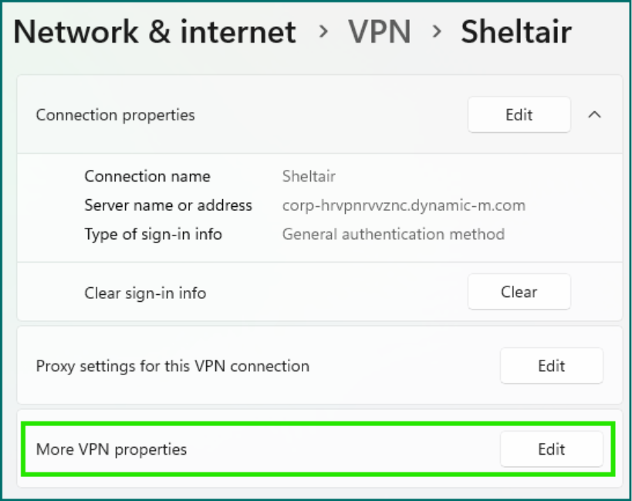Image resolution: width=632 pixels, height=501 pixels.
Task: Collapse Connection properties using the chevron
Action: 594,115
